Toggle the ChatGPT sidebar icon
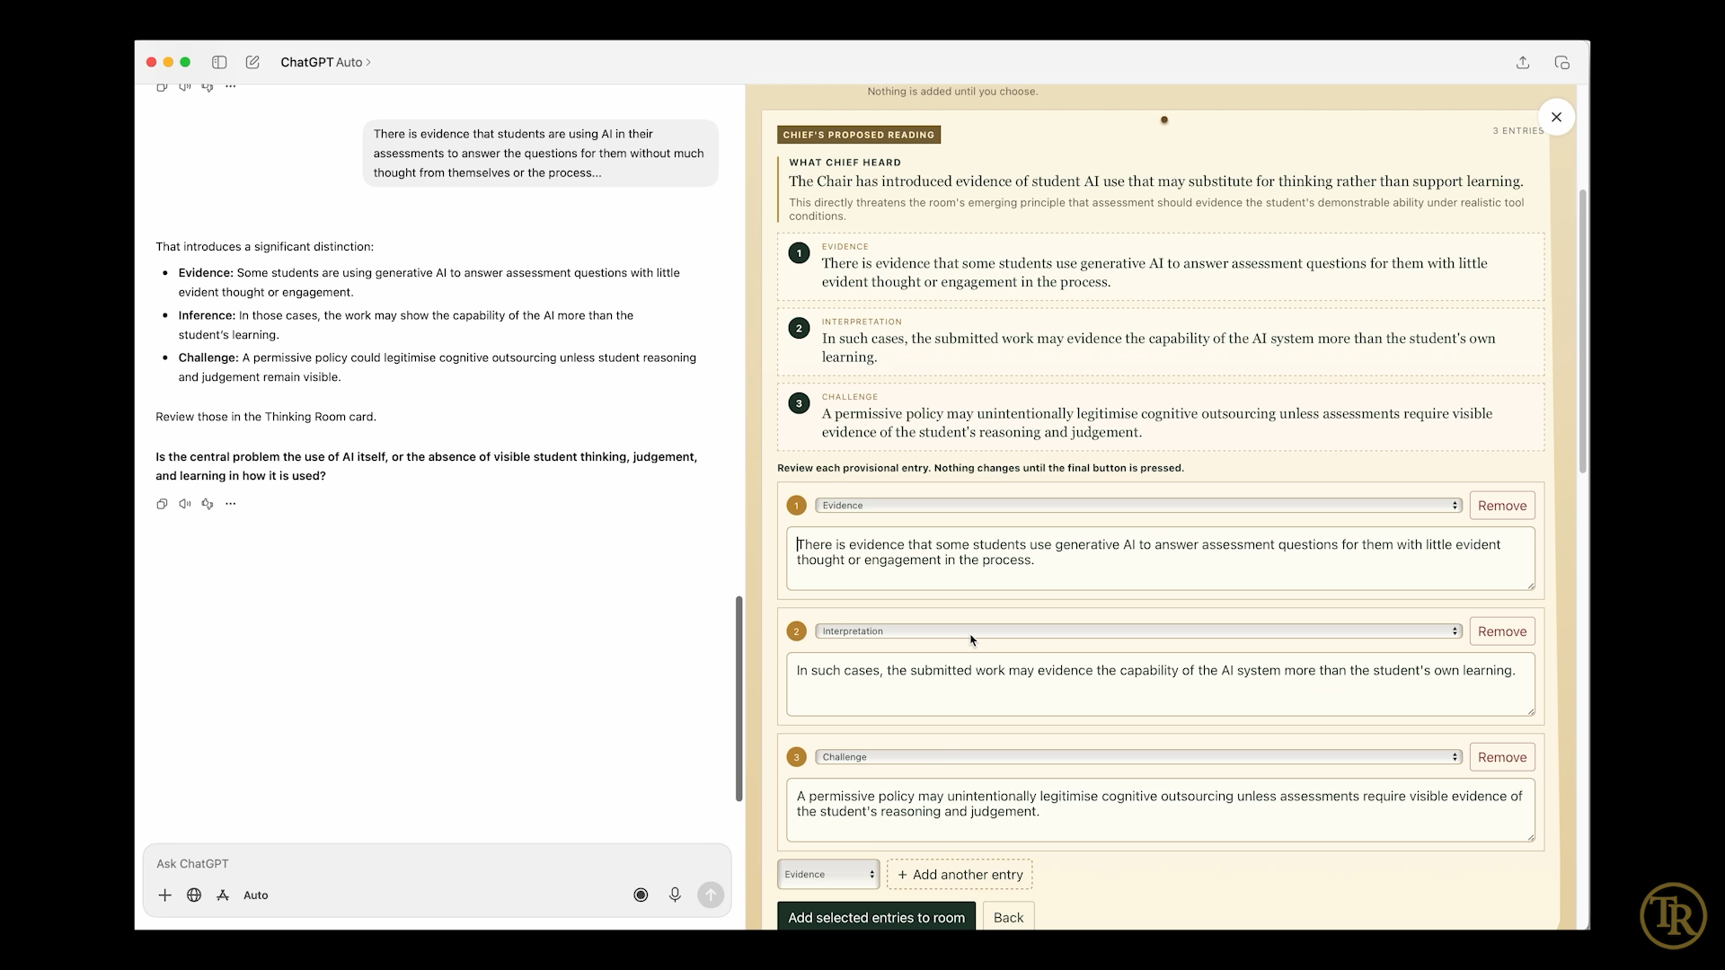This screenshot has height=970, width=1725. click(219, 62)
